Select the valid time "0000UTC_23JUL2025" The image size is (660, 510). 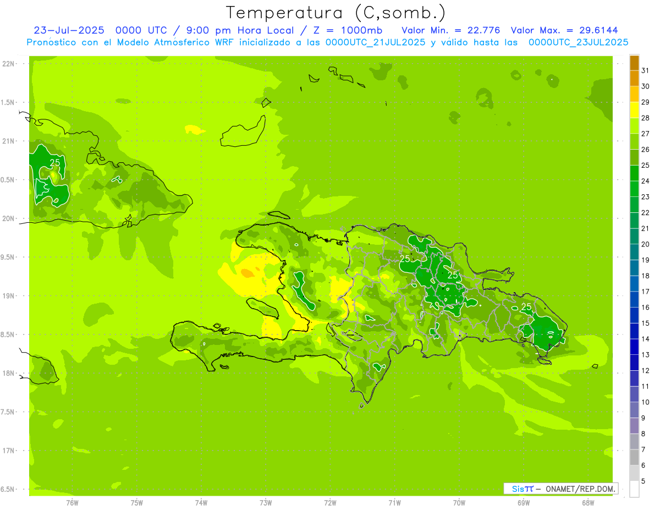(578, 42)
